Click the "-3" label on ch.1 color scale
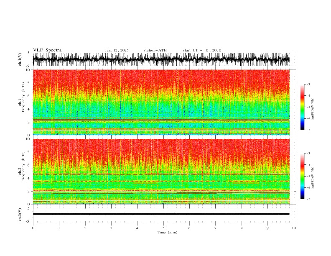The width and height of the screenshot is (331, 256). coord(308,84)
